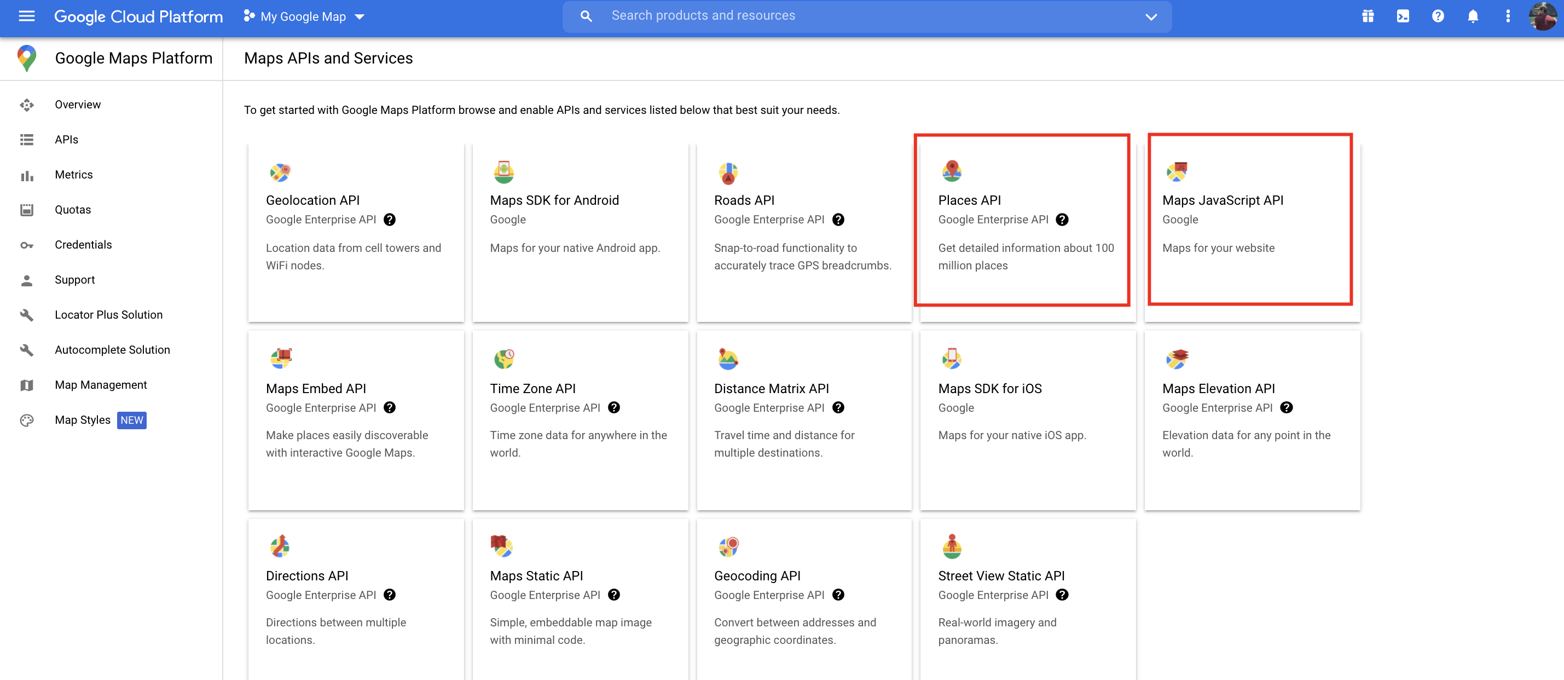Open the notifications bell
This screenshot has height=680, width=1564.
[1472, 16]
